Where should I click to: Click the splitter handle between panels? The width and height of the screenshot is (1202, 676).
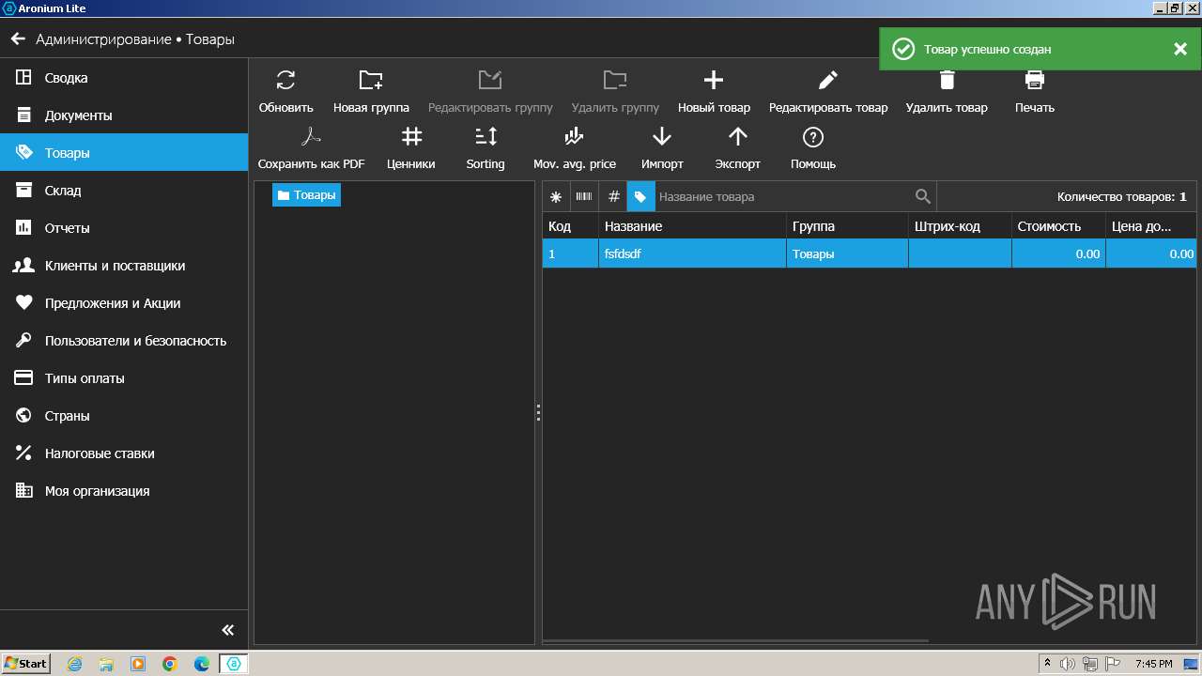538,412
